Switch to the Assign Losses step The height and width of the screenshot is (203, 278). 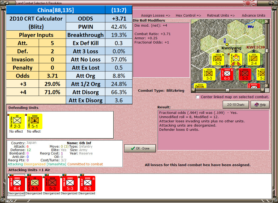click(156, 16)
